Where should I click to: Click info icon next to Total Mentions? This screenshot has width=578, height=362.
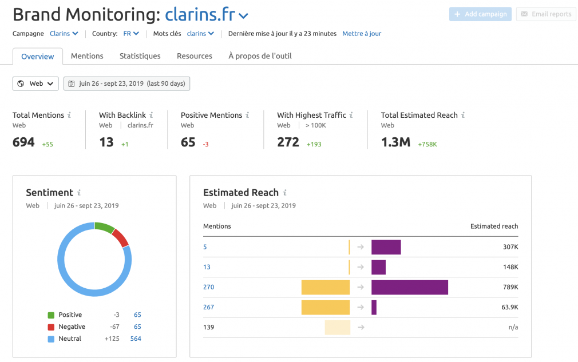point(69,116)
